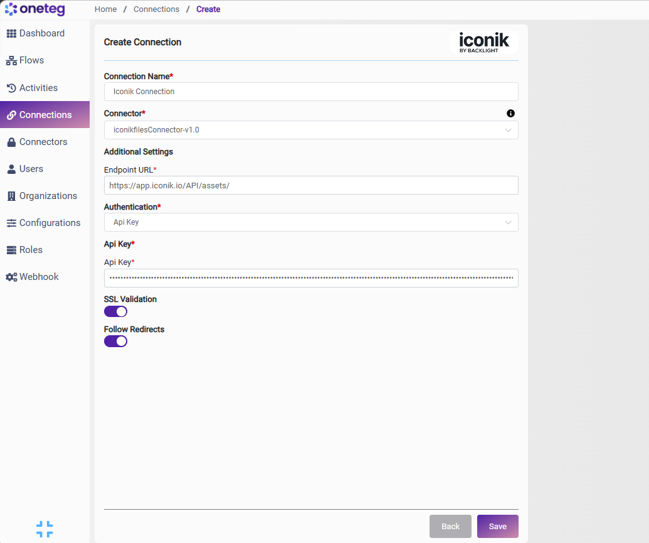Click the Activities history icon
The height and width of the screenshot is (543, 649).
[x=11, y=88]
